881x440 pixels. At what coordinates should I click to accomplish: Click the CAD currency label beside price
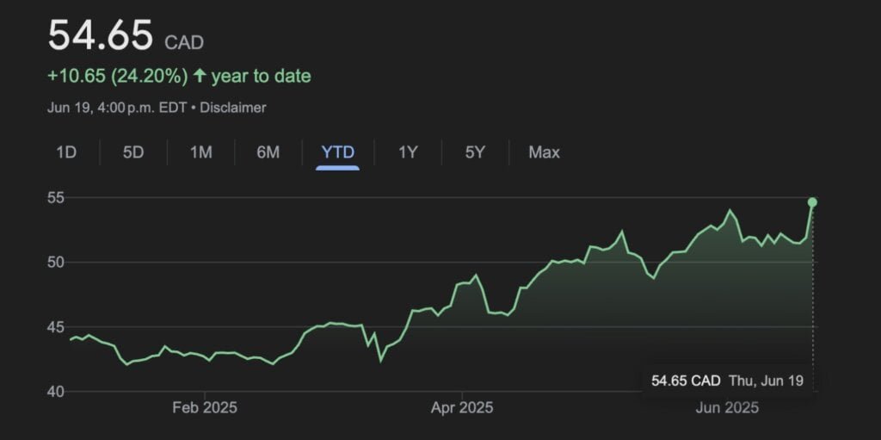pos(183,42)
